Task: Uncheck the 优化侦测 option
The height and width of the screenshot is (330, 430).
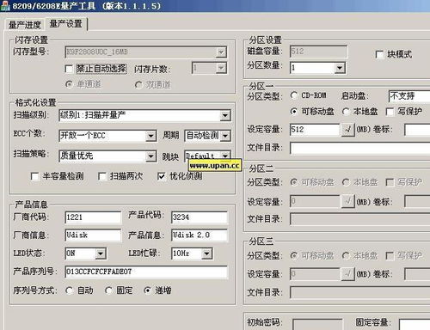Action: point(162,176)
